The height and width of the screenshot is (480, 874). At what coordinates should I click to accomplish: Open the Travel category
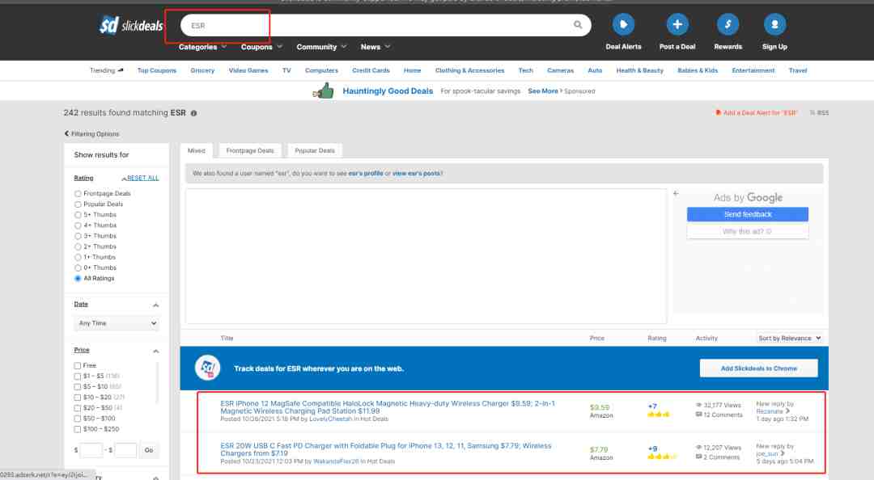click(798, 70)
